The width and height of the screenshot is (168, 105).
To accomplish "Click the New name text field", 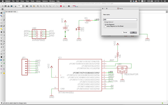I will pyautogui.click(x=120, y=20).
